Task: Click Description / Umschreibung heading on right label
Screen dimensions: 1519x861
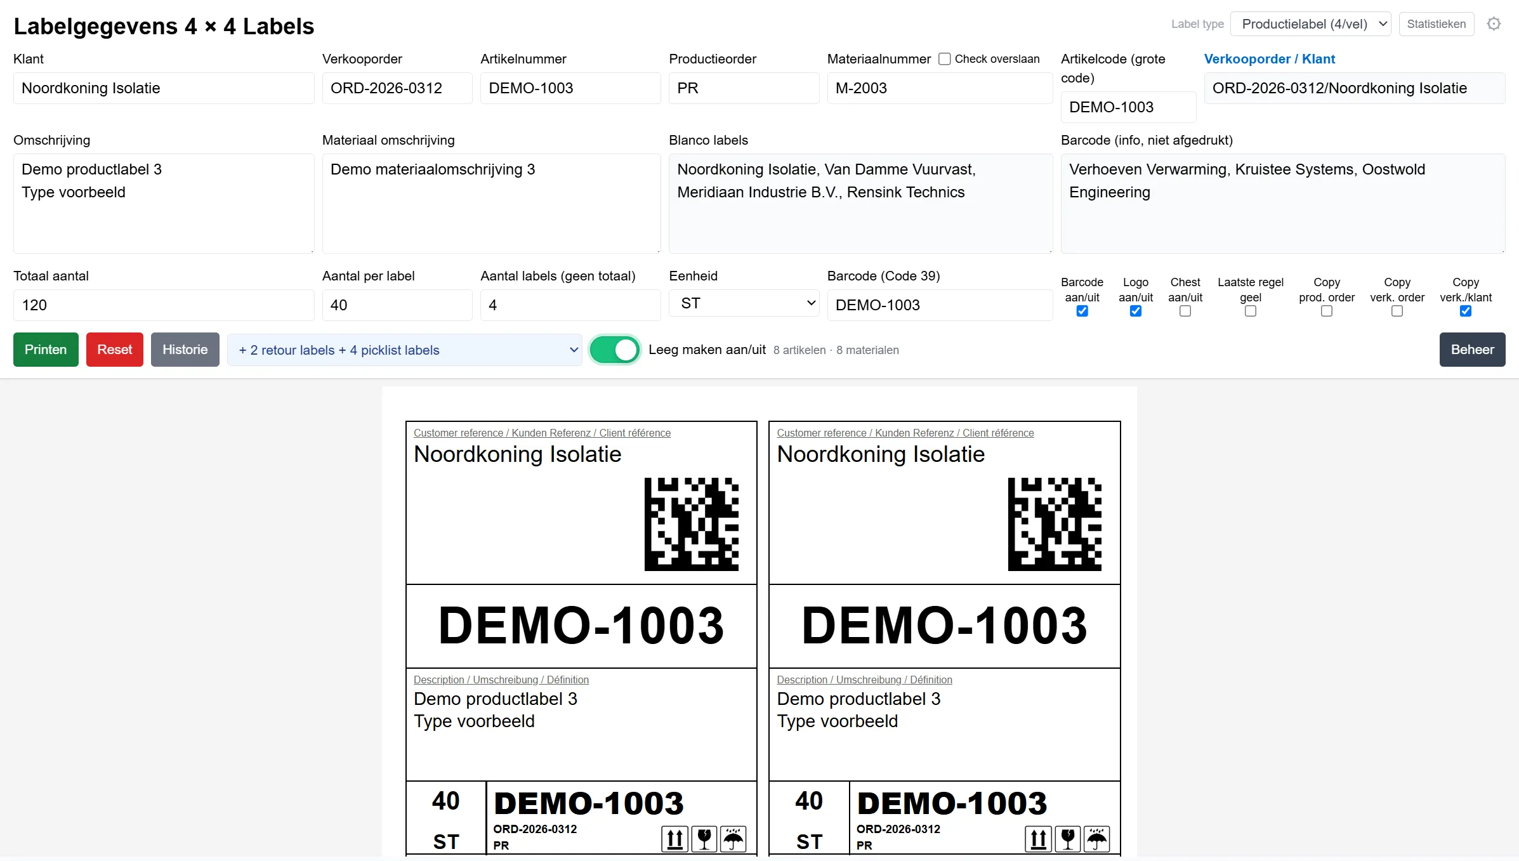Action: pyautogui.click(x=864, y=680)
